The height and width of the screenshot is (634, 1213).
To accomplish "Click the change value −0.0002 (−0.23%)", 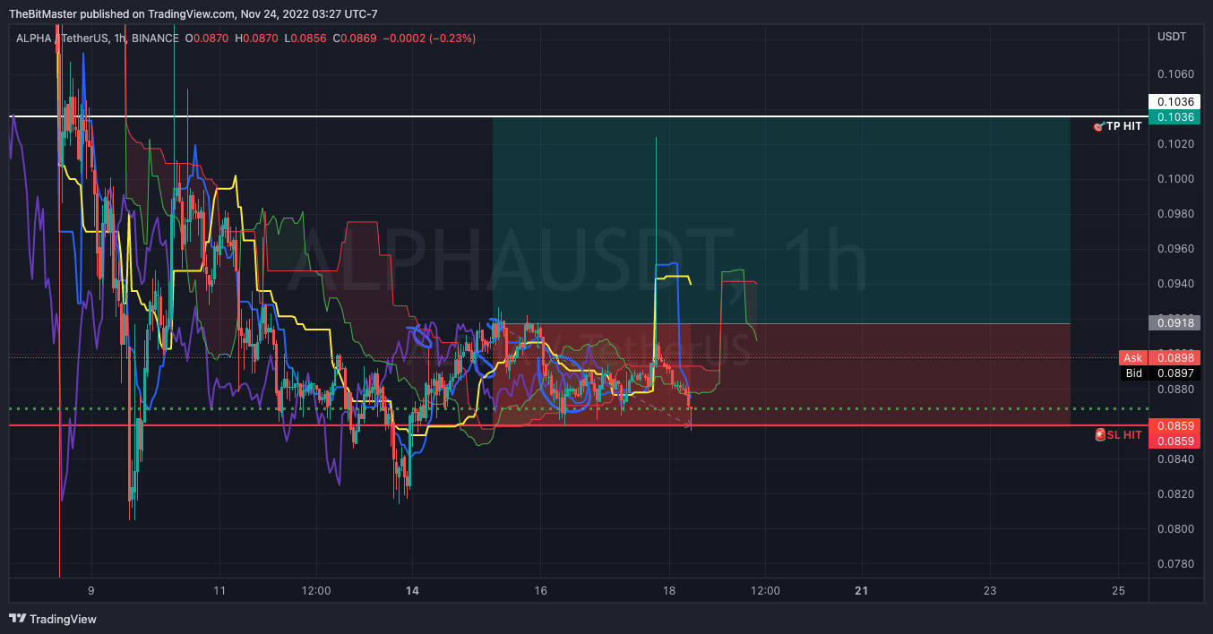I will (x=430, y=39).
